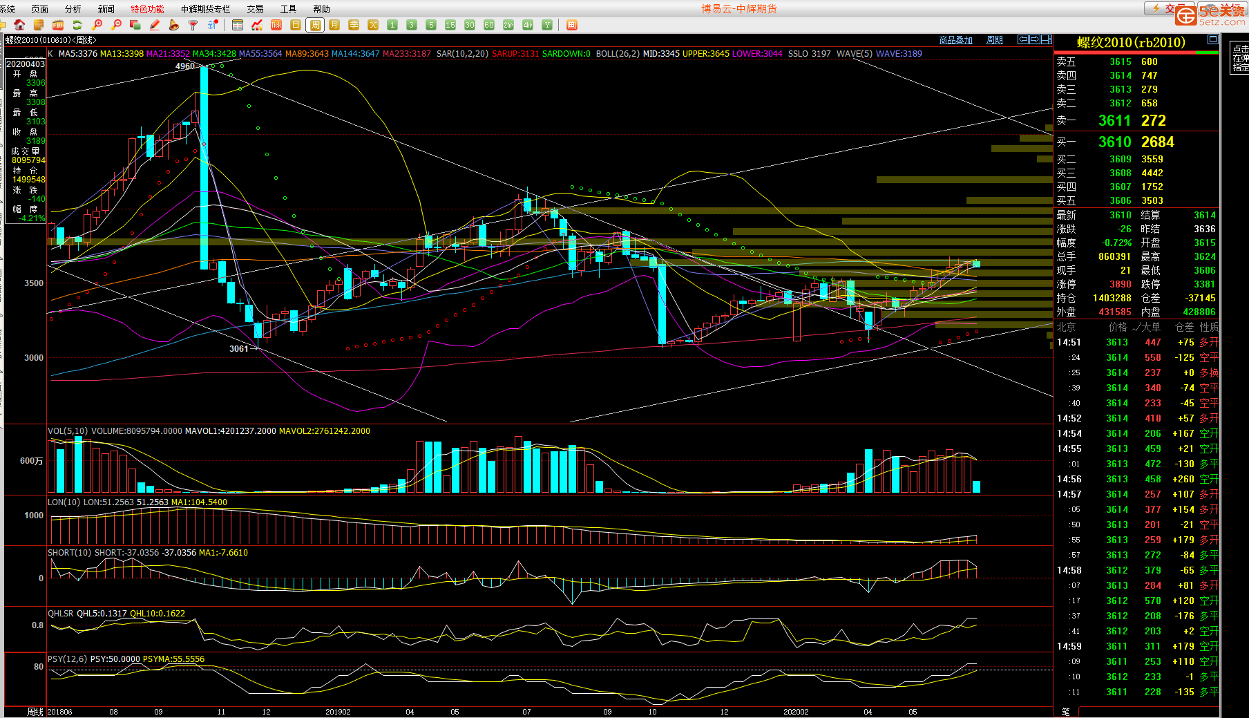
Task: Click the SHORT(10) indicator label
Action: point(70,553)
